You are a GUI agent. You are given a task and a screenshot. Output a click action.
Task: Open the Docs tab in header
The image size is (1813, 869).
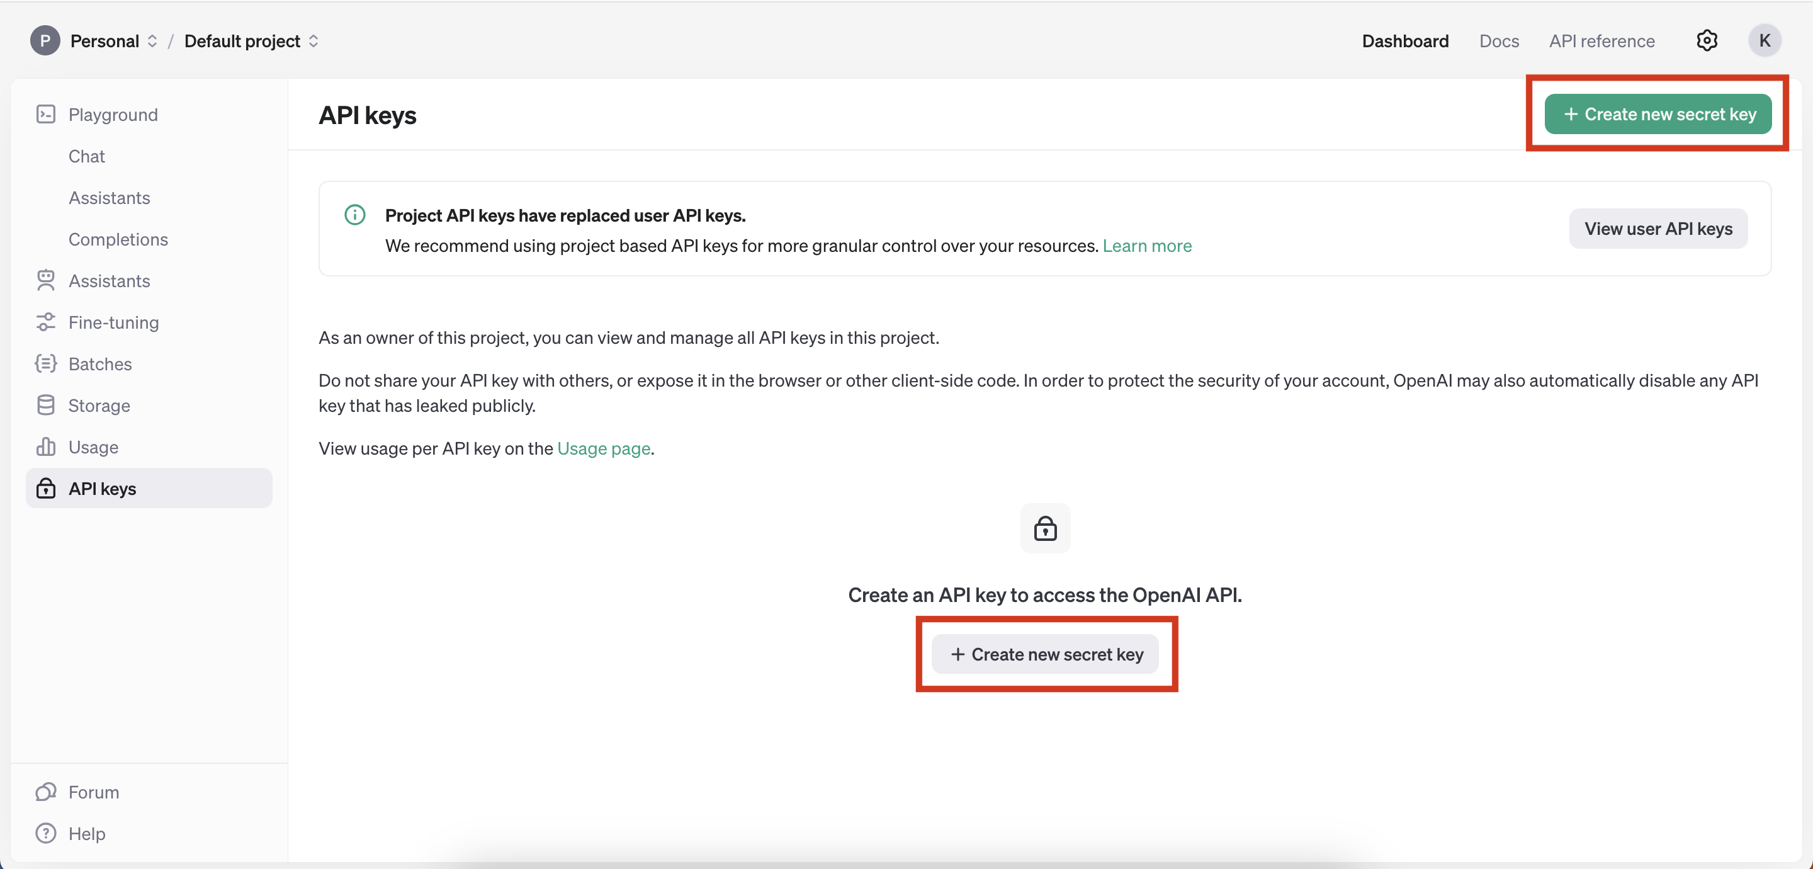[x=1498, y=41]
